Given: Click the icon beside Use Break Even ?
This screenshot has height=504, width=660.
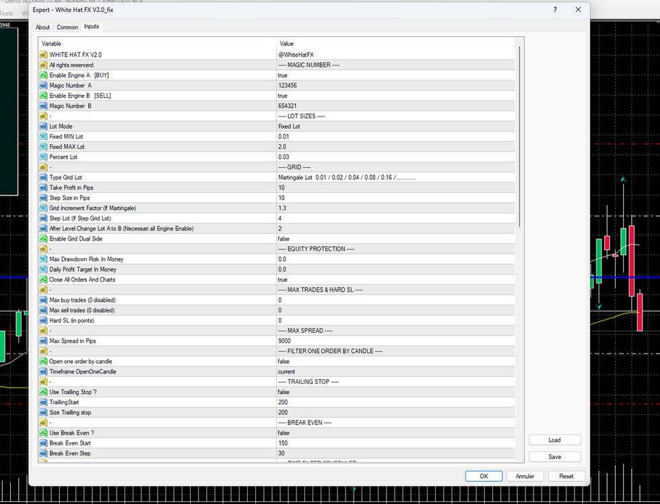Looking at the screenshot, I should (43, 433).
